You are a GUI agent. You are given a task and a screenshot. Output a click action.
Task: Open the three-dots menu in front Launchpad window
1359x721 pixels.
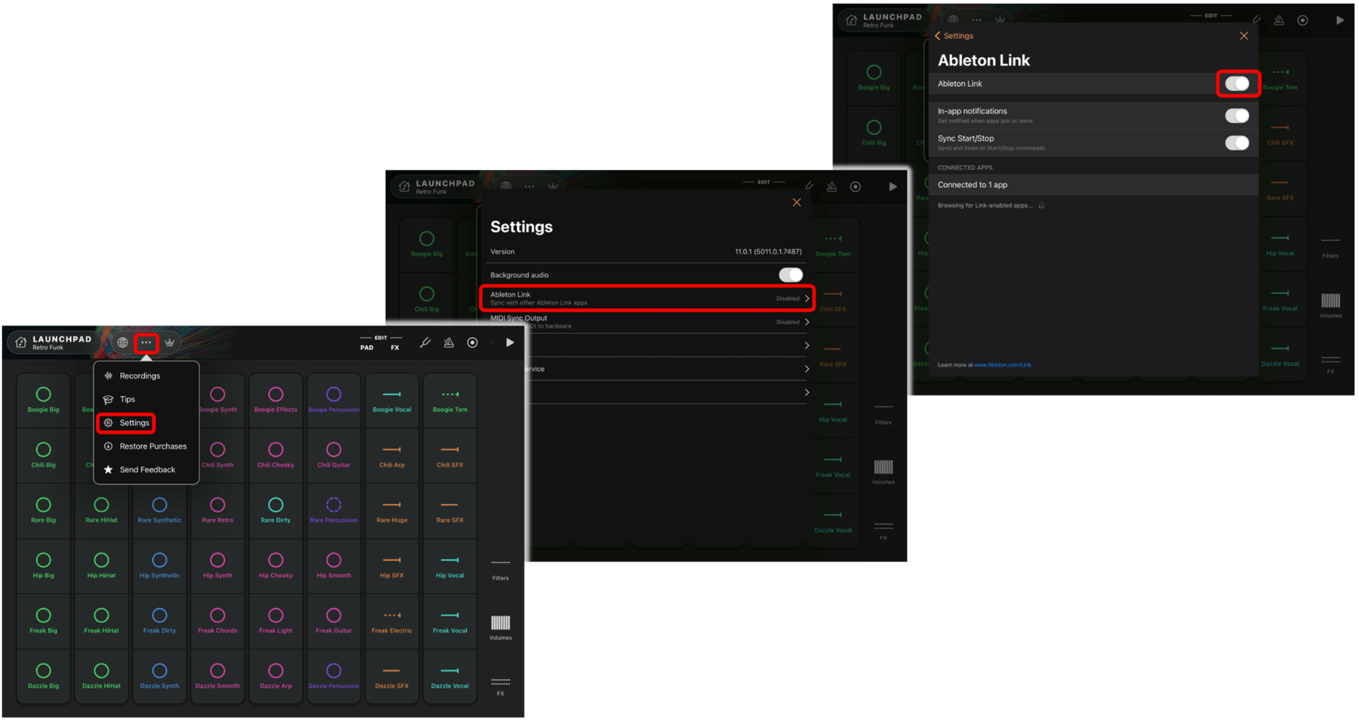tap(146, 343)
